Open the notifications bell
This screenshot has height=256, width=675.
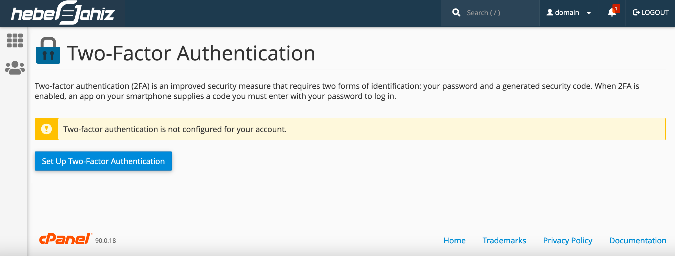[611, 13]
